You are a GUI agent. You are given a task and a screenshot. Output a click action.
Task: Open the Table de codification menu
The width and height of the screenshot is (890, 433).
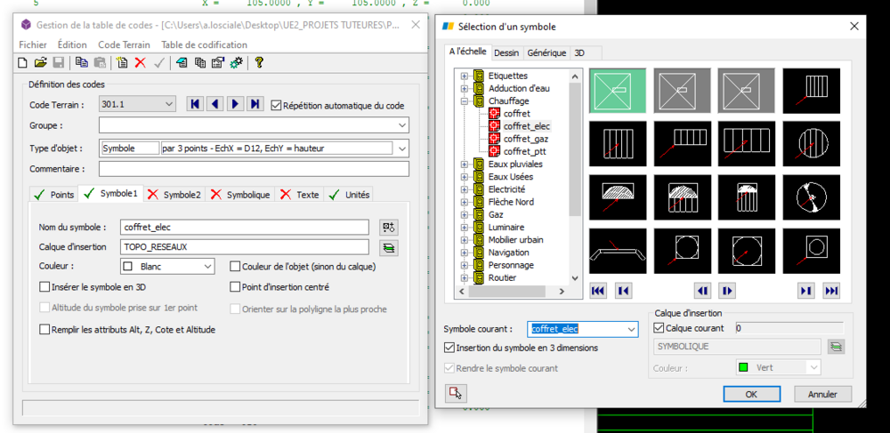point(205,44)
